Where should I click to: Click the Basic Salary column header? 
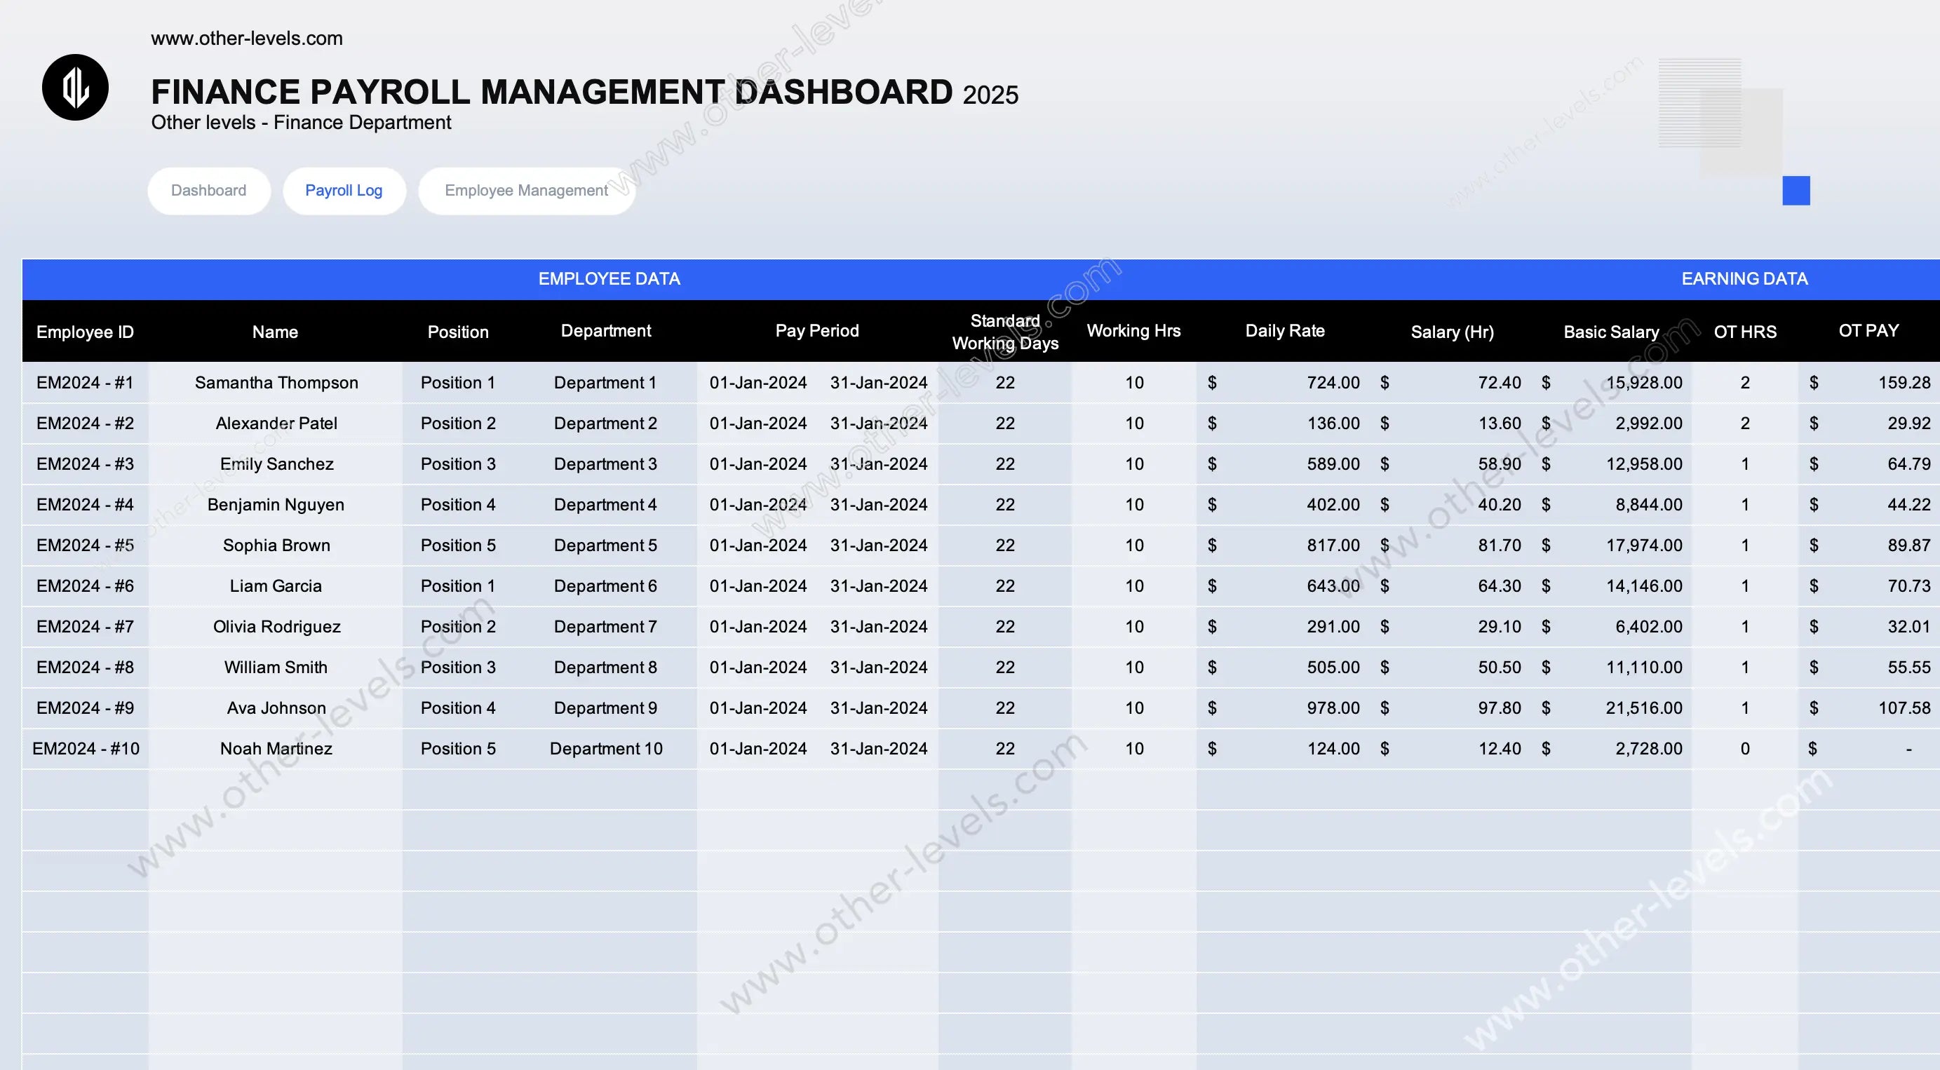click(x=1611, y=332)
